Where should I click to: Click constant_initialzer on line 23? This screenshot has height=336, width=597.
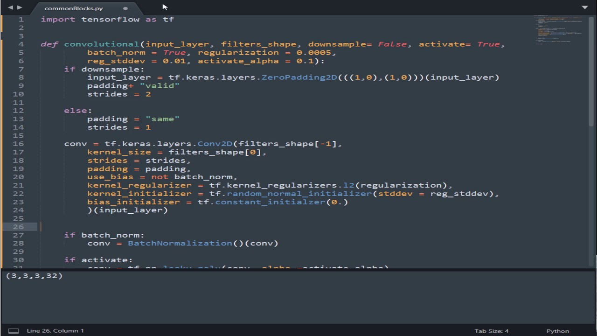pyautogui.click(x=270, y=202)
